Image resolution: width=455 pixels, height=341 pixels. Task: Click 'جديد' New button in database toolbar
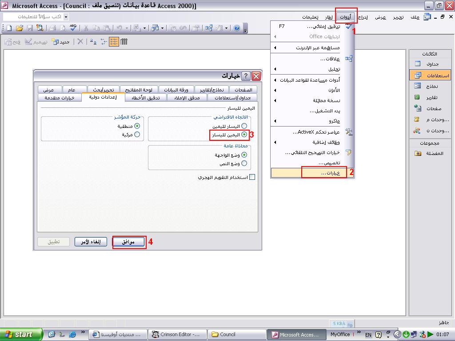pyautogui.click(x=60, y=42)
